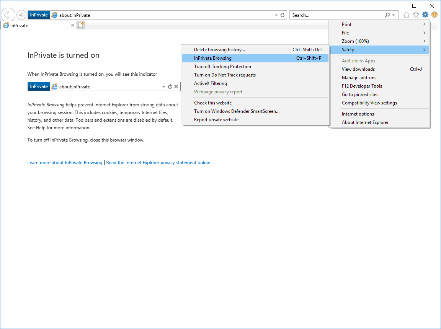Click the InPrivate badge in the sample indicator image

[39, 86]
